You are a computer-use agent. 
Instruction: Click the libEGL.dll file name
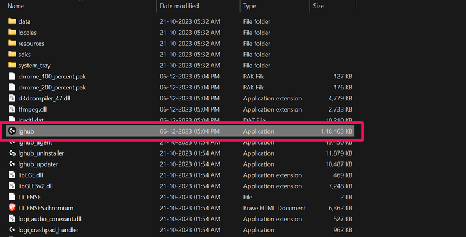pos(32,175)
